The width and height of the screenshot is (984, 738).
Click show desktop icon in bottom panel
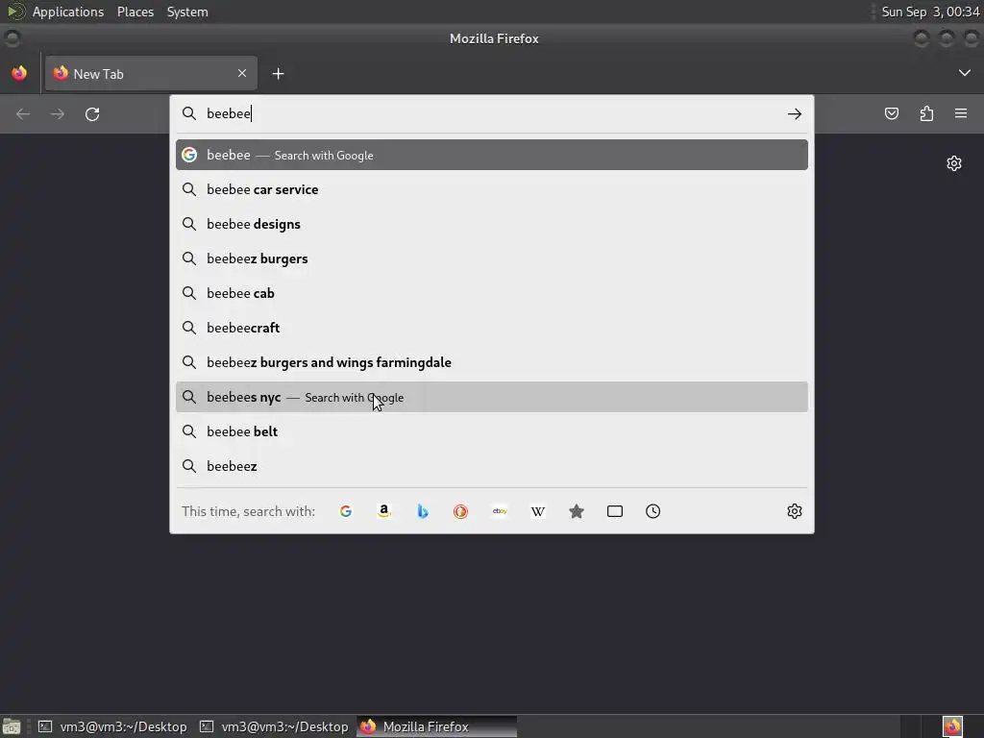coord(12,726)
